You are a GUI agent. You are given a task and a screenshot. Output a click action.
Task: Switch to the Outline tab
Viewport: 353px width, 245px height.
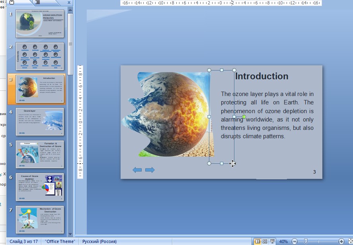(x=37, y=2)
